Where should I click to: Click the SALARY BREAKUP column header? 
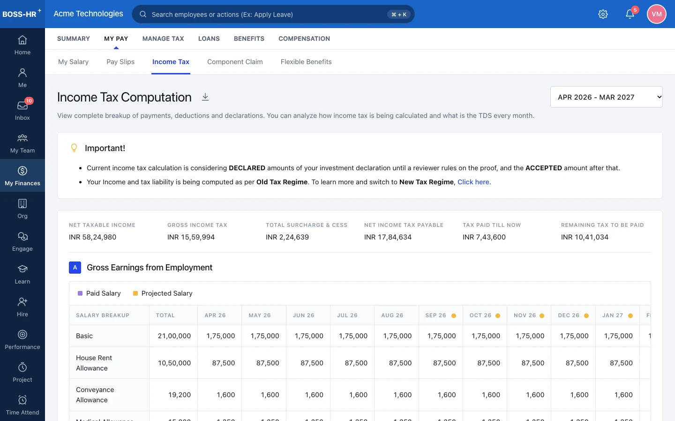[x=109, y=315]
